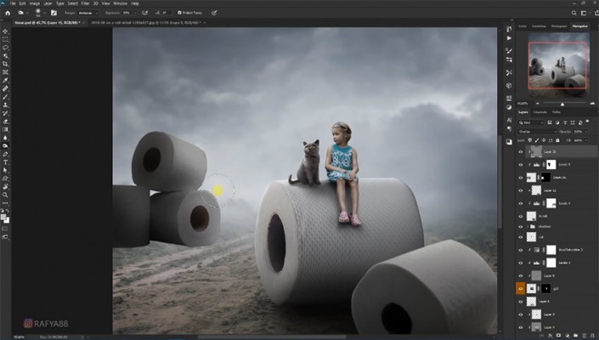Image resolution: width=599 pixels, height=340 pixels.
Task: Open the layer filter Kind dropdown
Action: click(x=531, y=122)
